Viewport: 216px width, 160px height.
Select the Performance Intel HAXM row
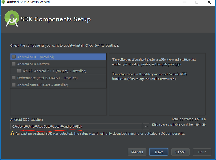[x=58, y=78]
